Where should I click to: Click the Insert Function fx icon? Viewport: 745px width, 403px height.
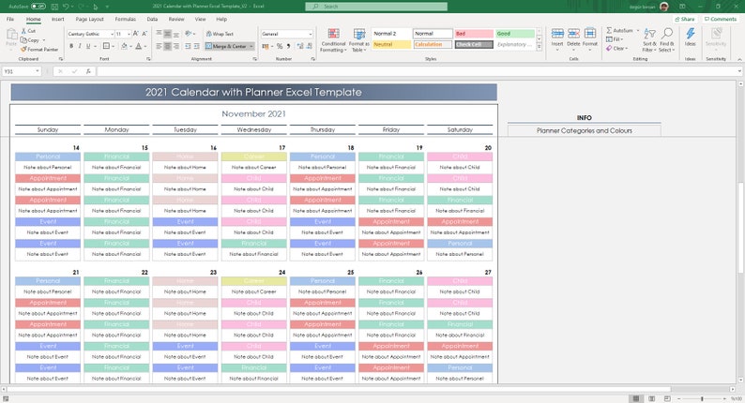(x=88, y=71)
